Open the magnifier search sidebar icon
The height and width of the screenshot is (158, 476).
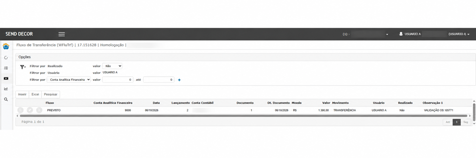6,99
